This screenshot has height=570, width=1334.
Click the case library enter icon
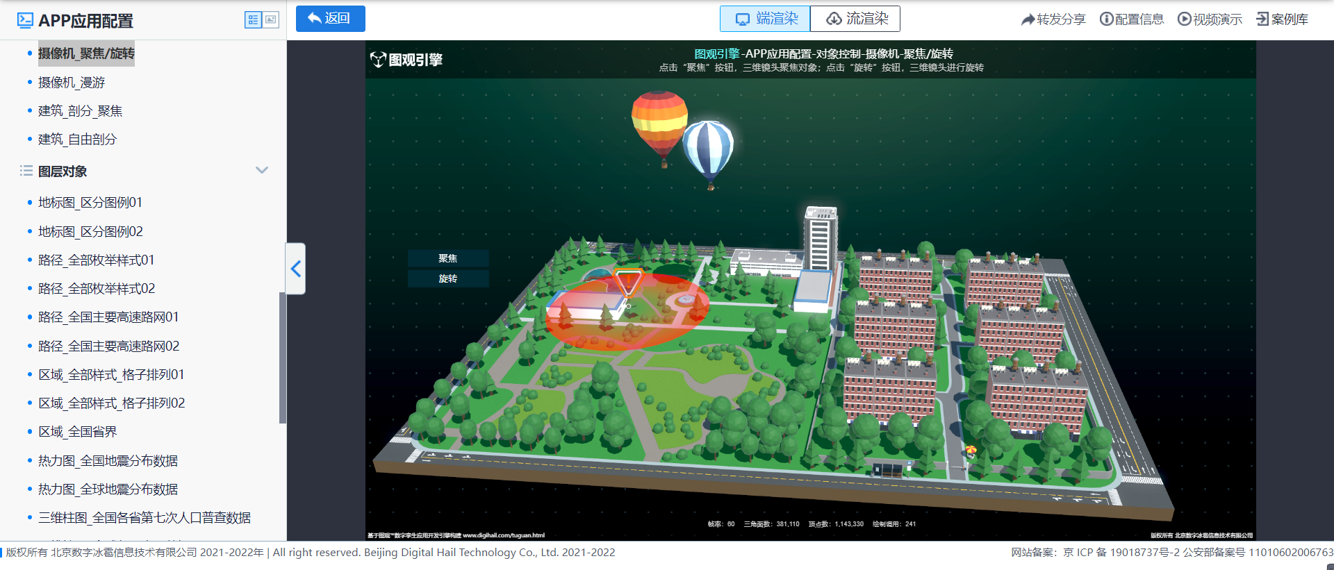point(1262,19)
